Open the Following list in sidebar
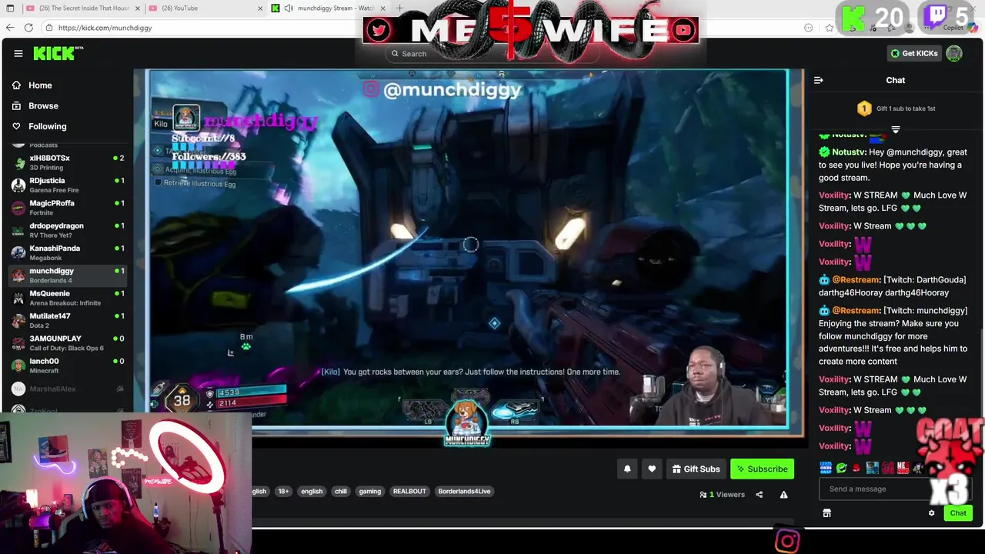This screenshot has height=554, width=985. pos(39,126)
